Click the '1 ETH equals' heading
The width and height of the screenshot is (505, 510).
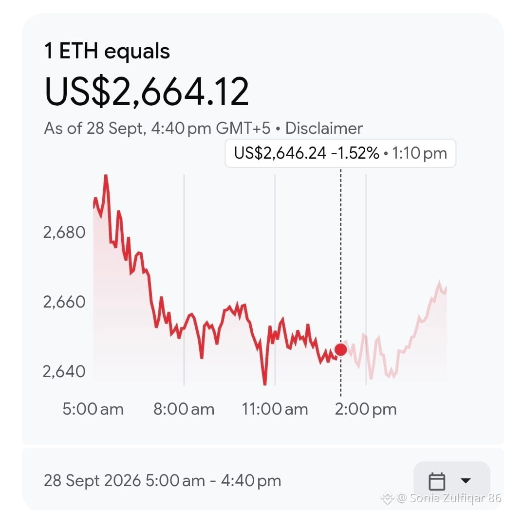(107, 52)
